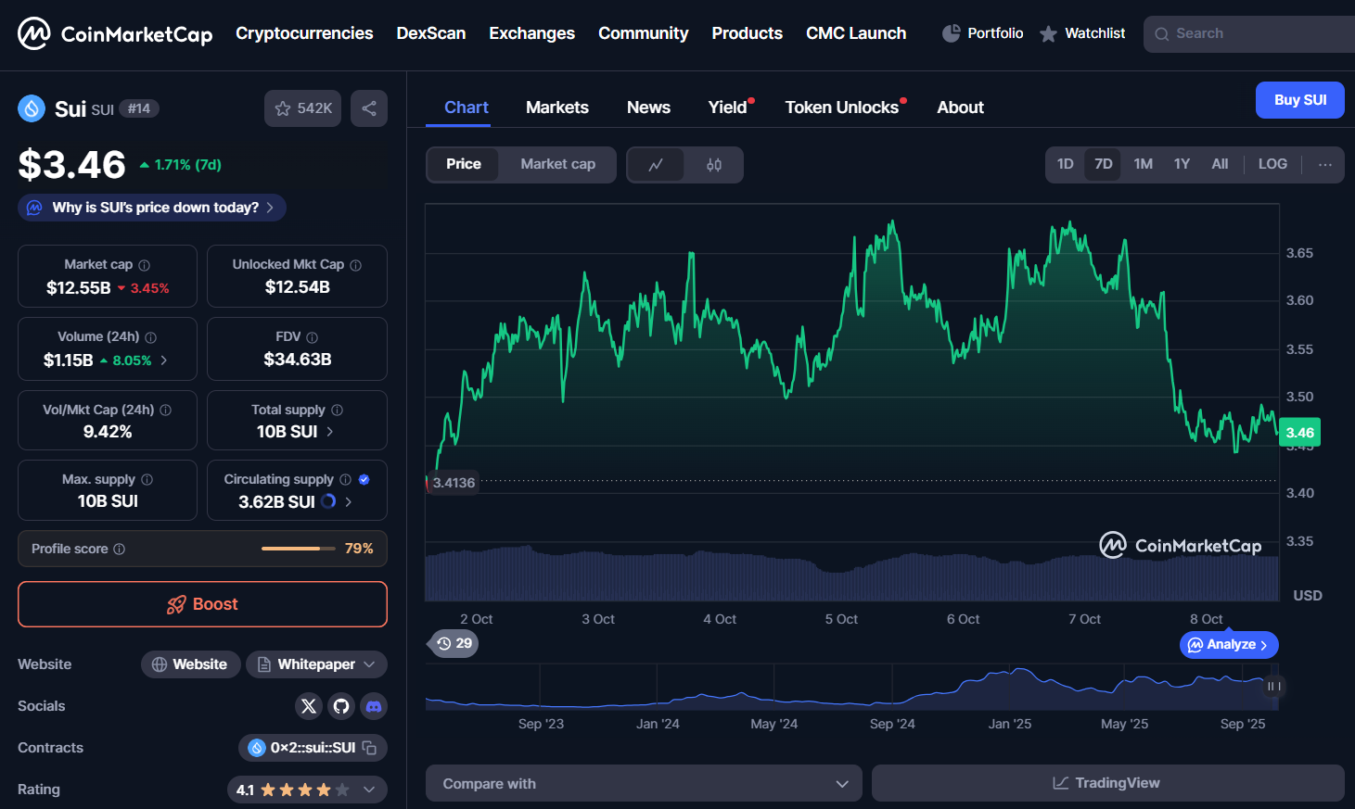
Task: Click the timeline range slider handle
Action: [x=1273, y=687]
